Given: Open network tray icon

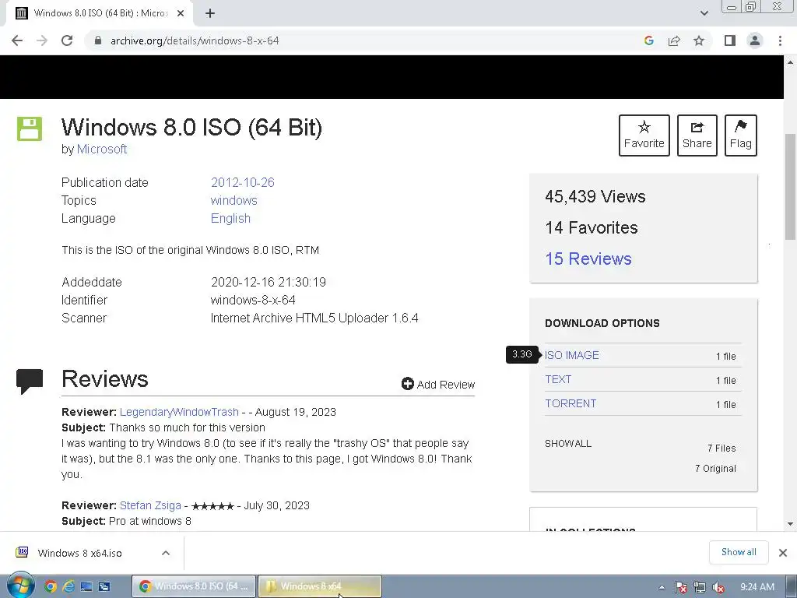Looking at the screenshot, I should [x=700, y=587].
